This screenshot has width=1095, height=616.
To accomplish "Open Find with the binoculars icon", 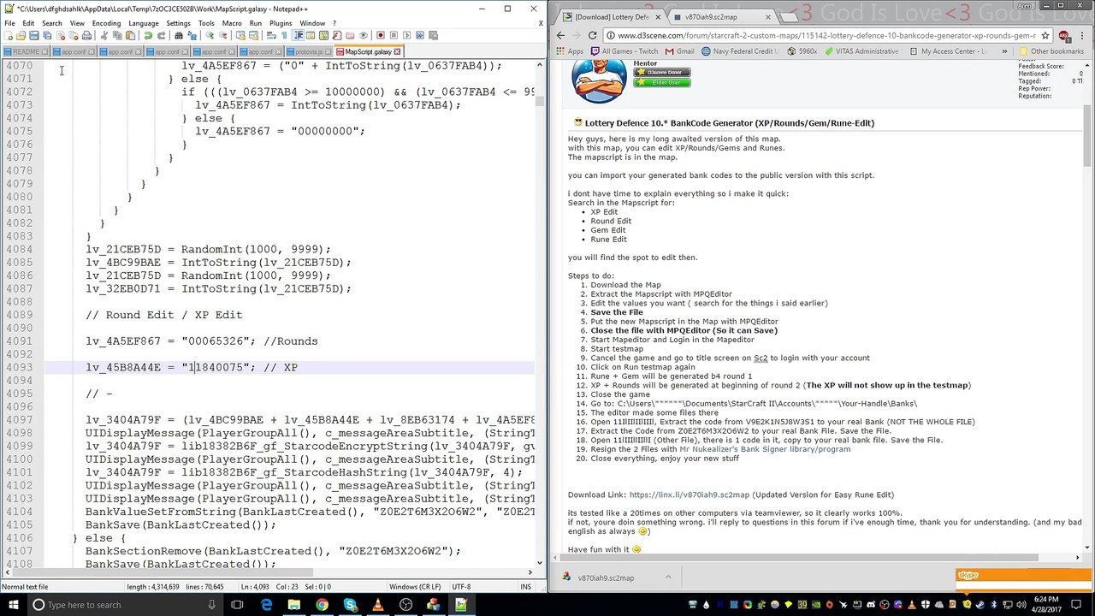I will tap(179, 35).
